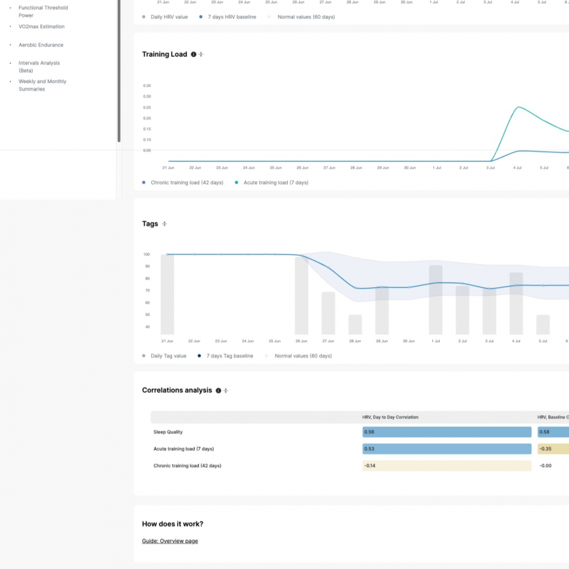The height and width of the screenshot is (569, 569).
Task: Click the Correlations analysis info icon
Action: pos(218,390)
